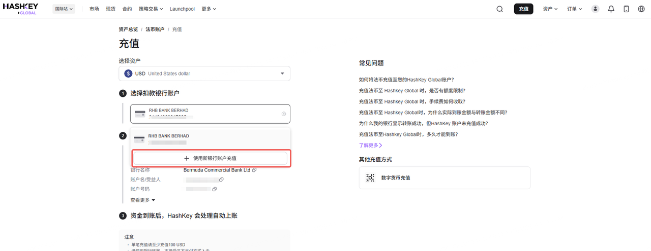Open the user profile avatar icon
This screenshot has height=251, width=651.
tap(596, 9)
